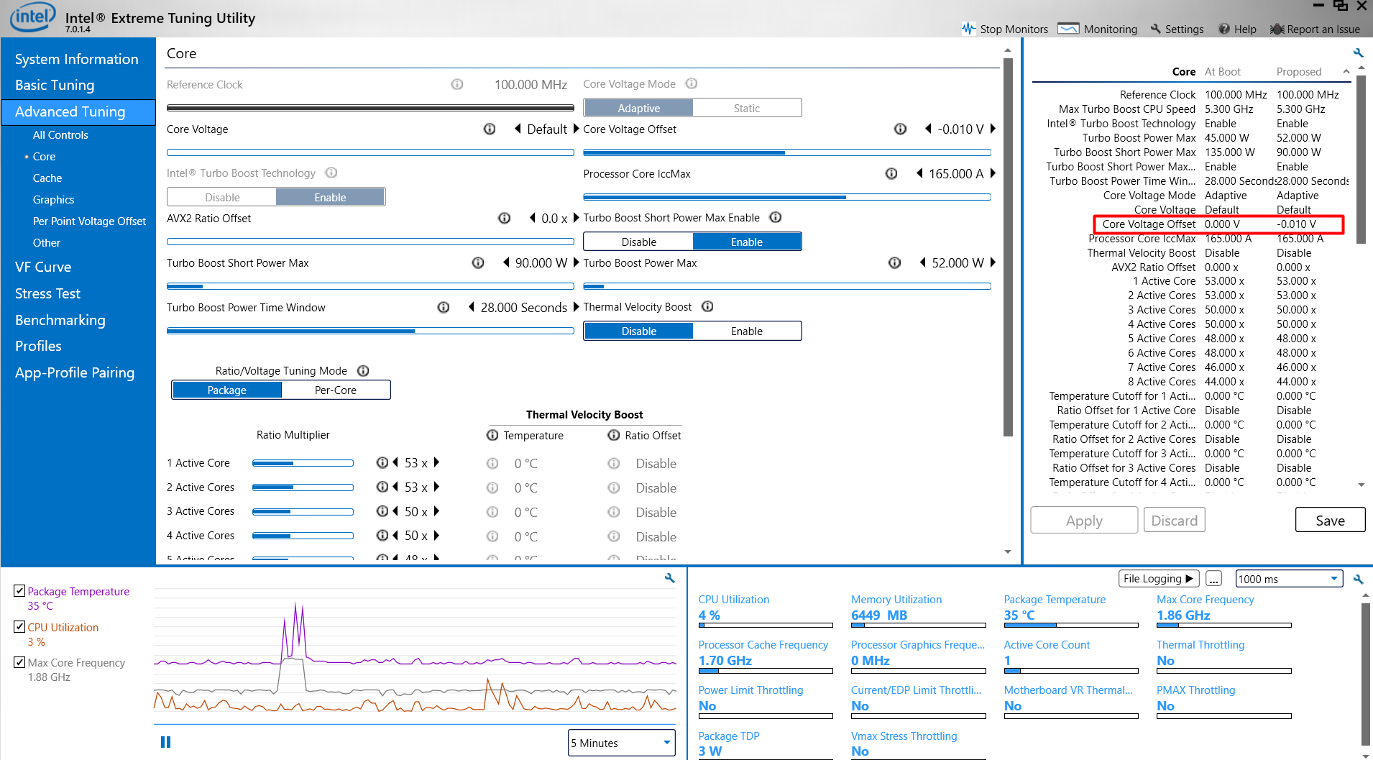Collapse the Core summary section chevron
Viewport: 1373px width, 760px height.
(1346, 71)
